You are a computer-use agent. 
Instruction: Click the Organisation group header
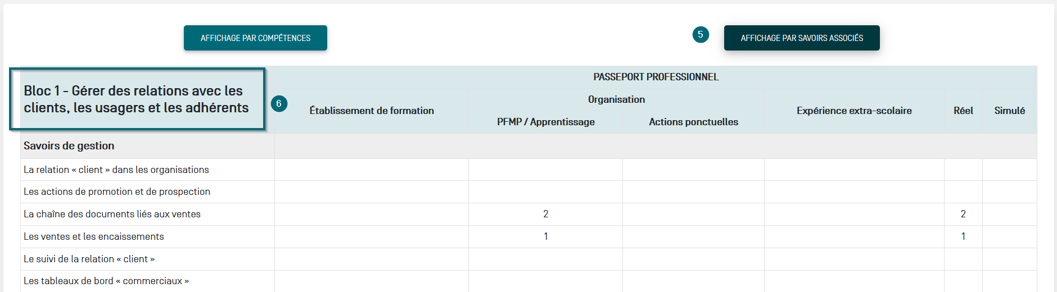coord(616,99)
